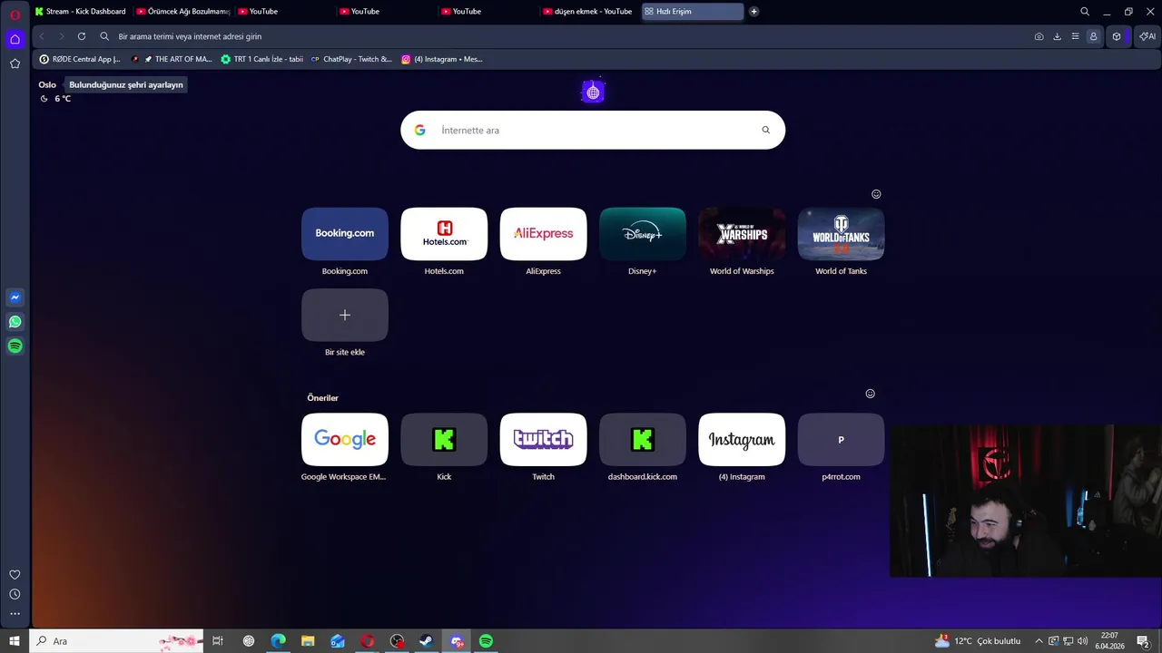Open dashboard.kick.com suggestion tile
Image resolution: width=1162 pixels, height=653 pixels.
(643, 440)
